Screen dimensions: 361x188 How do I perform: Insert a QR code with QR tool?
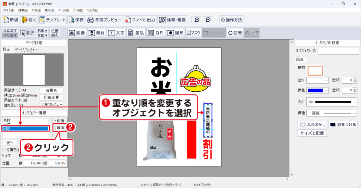(x=155, y=33)
